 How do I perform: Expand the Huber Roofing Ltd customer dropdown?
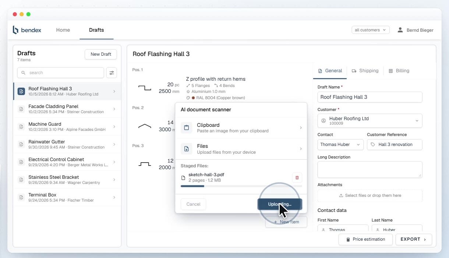pos(370,121)
